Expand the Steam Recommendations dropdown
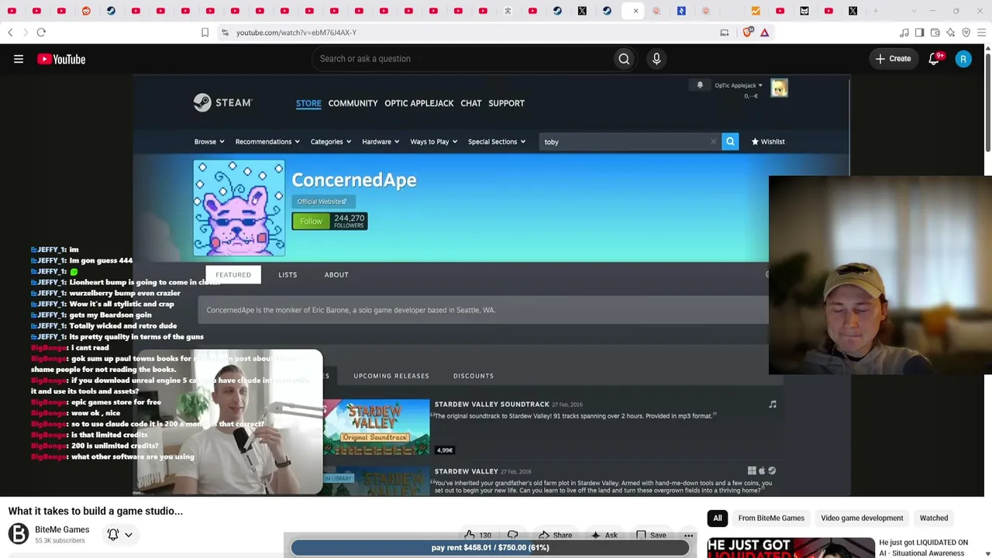This screenshot has width=992, height=558. (267, 142)
